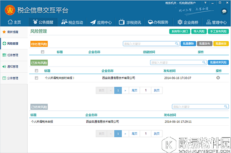Open 企业商桥 tab
Screen dimensions: 231x153
click(x=188, y=22)
